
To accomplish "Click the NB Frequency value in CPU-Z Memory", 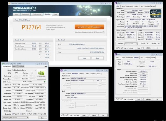I will (152, 66).
